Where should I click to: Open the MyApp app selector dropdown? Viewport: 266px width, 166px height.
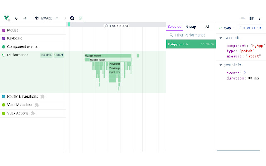pos(47,18)
